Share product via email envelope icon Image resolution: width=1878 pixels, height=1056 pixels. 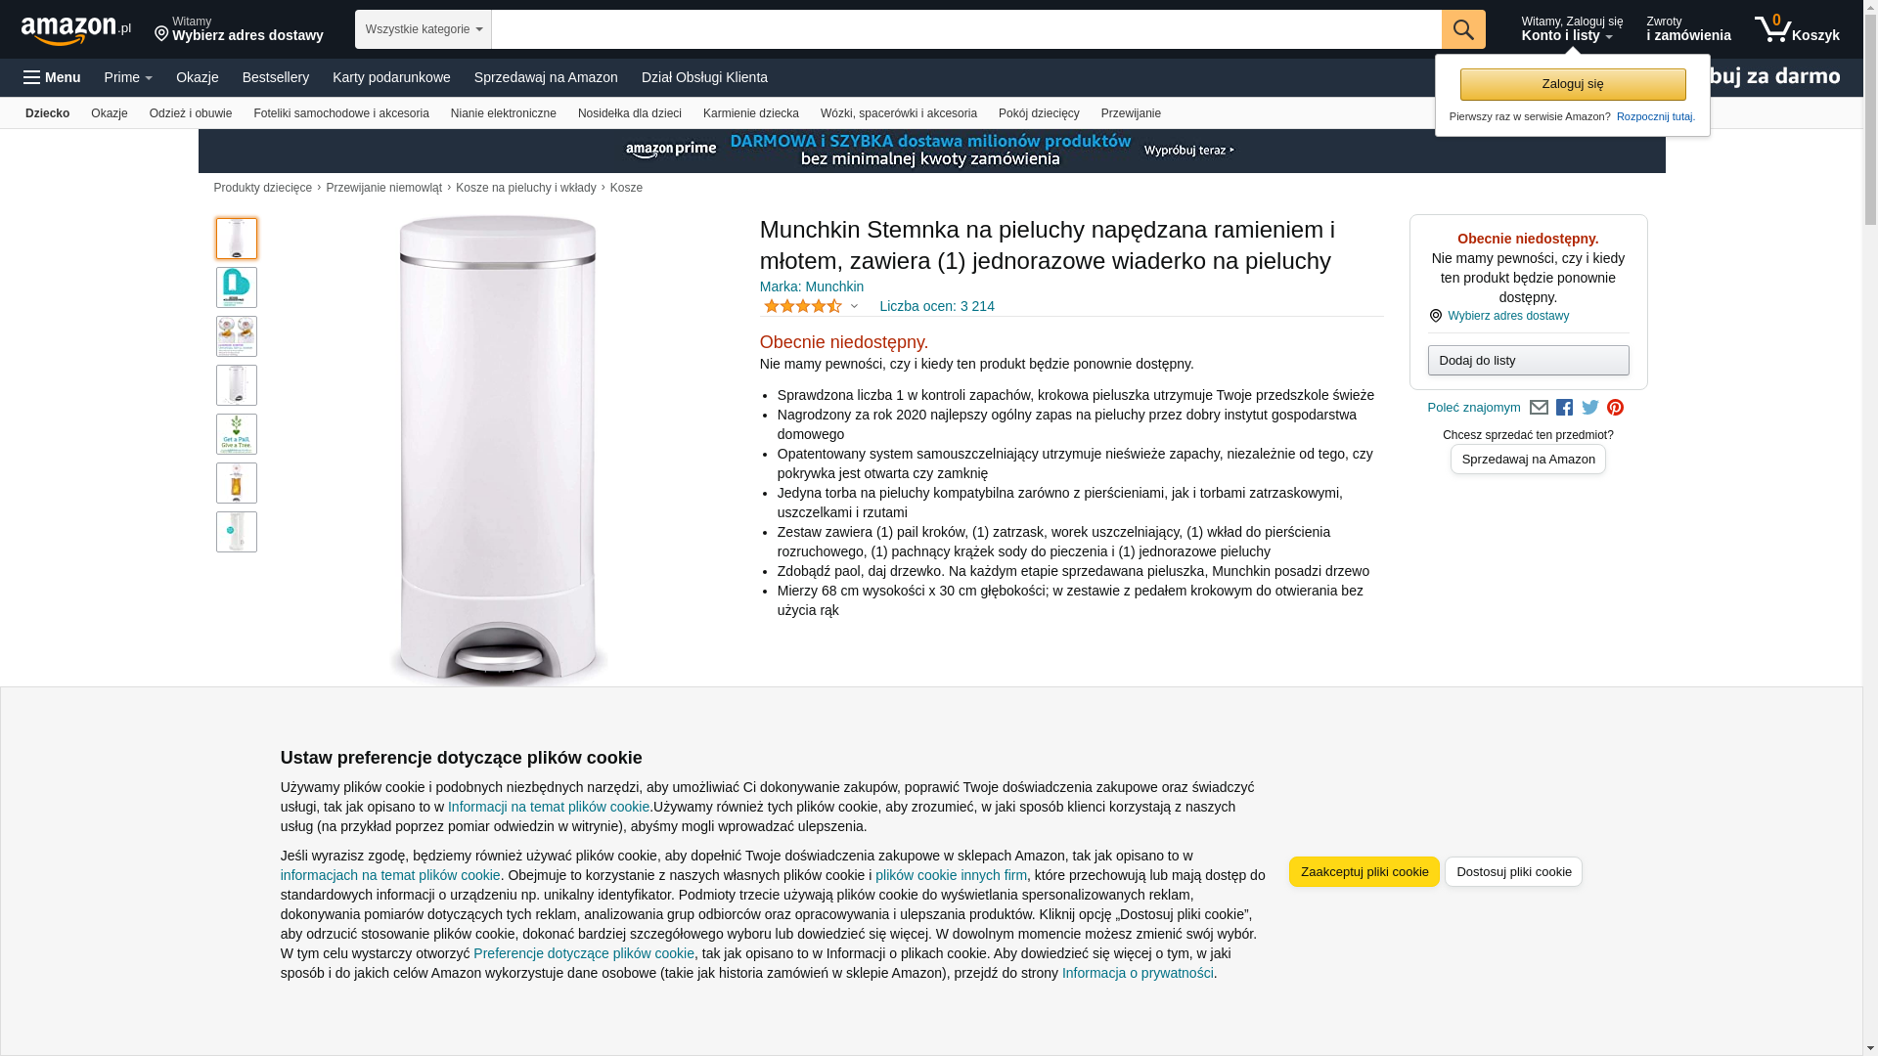point(1539,408)
